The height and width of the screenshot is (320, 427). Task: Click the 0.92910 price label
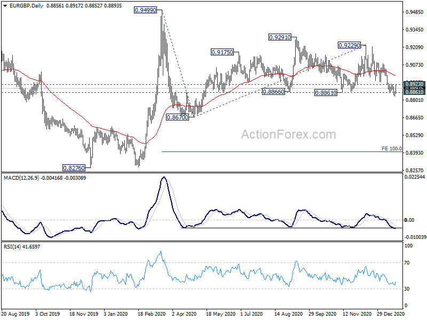(280, 37)
